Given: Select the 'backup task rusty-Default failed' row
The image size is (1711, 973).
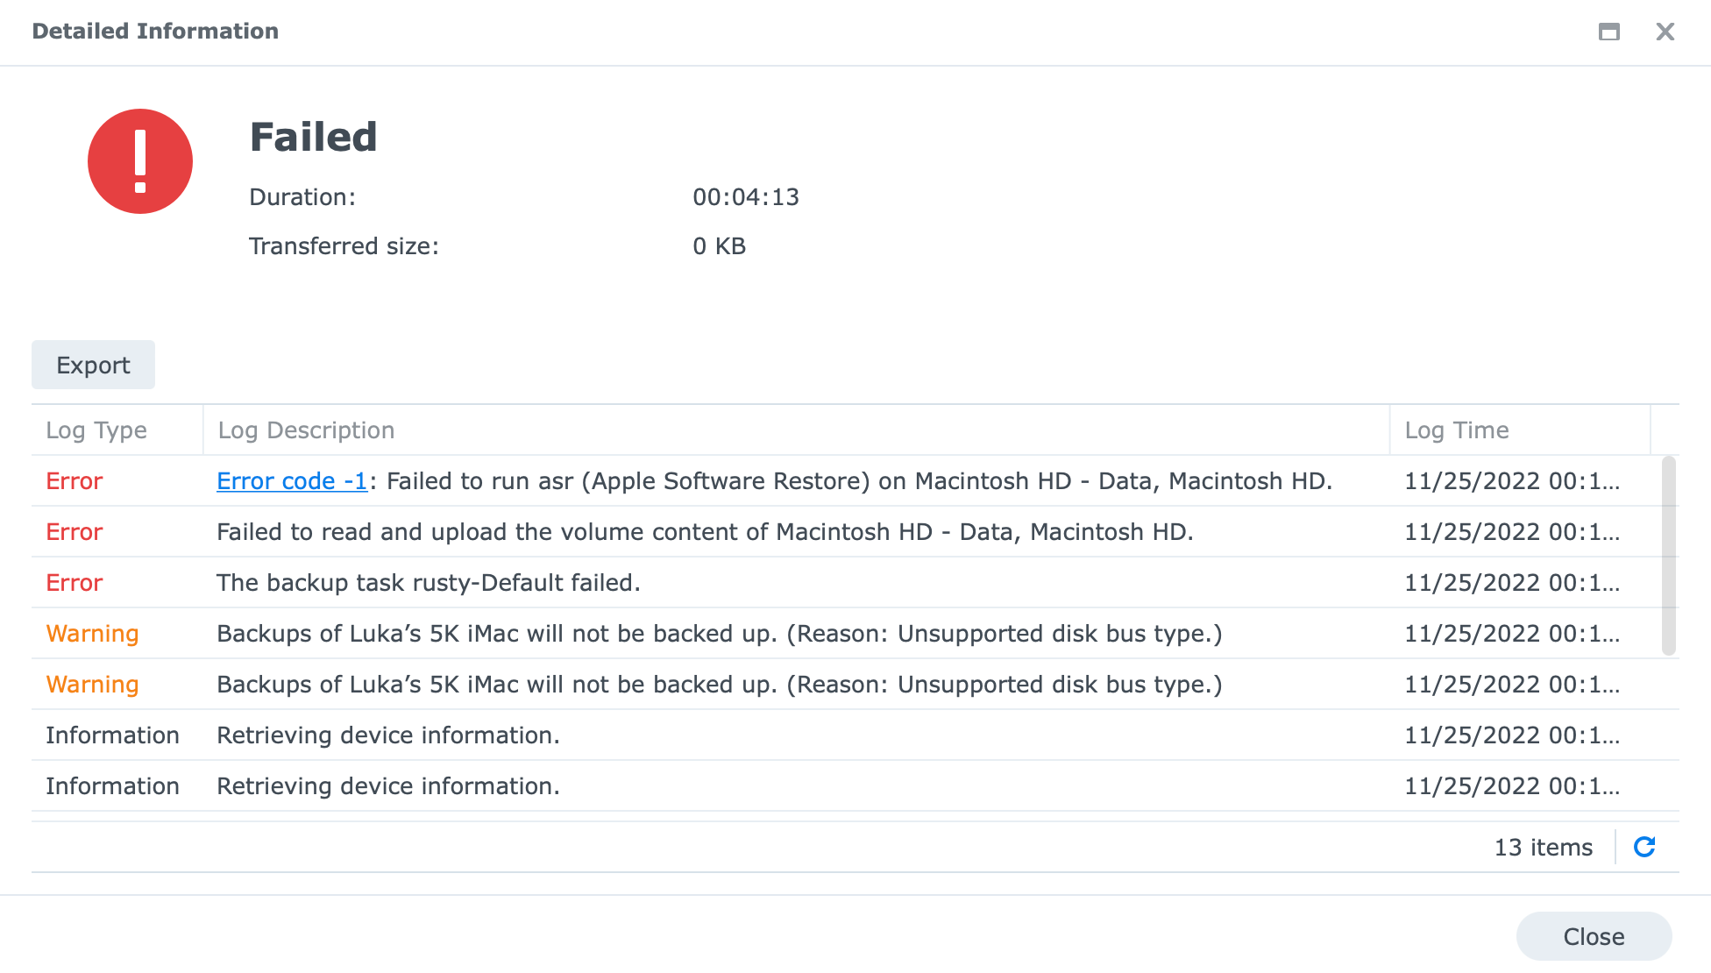Looking at the screenshot, I should tap(847, 583).
